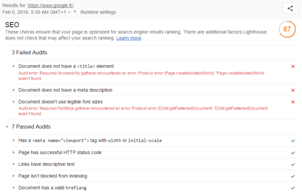
Task: Click the share report icon
Action: point(290,8)
